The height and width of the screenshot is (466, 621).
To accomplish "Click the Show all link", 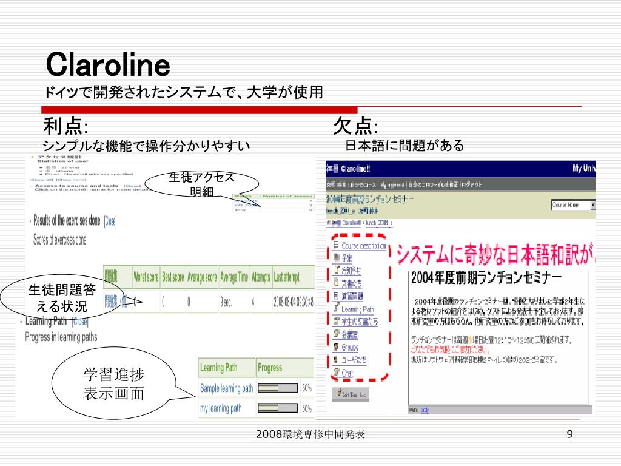I will 41,180.
